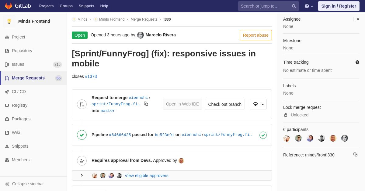
Task: Copy the merge request reference icon
Action: [355, 155]
